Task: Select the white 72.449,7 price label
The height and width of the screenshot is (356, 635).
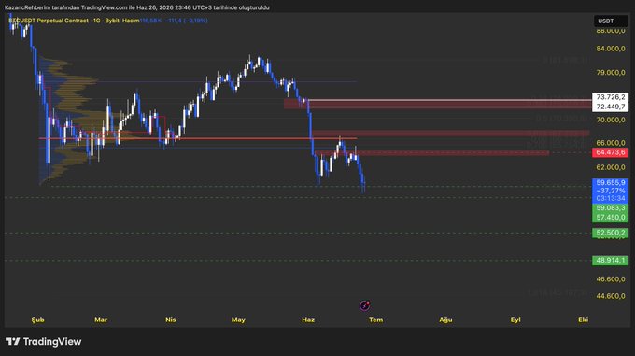Action: 610,107
